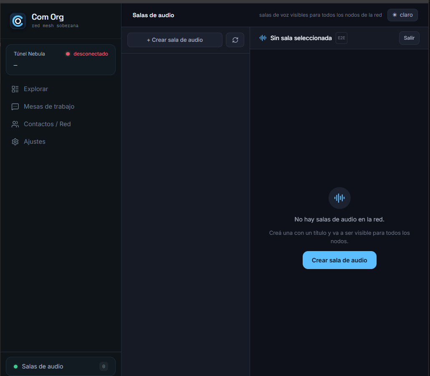Image resolution: width=430 pixels, height=376 pixels.
Task: Click the waveform icon beside Sin sala seleccionada
Action: pos(263,38)
